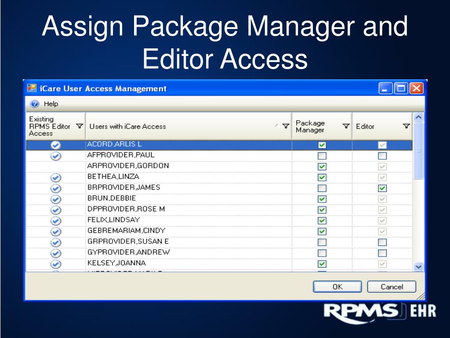
Task: Click existing editor access icon for DPPROVIDER,ROSE M
Action: point(56,210)
